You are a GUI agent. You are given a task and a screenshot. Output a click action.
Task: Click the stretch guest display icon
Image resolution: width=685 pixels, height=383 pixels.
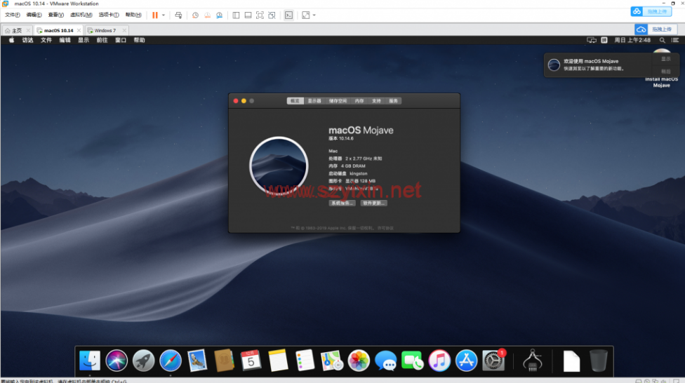[306, 15]
